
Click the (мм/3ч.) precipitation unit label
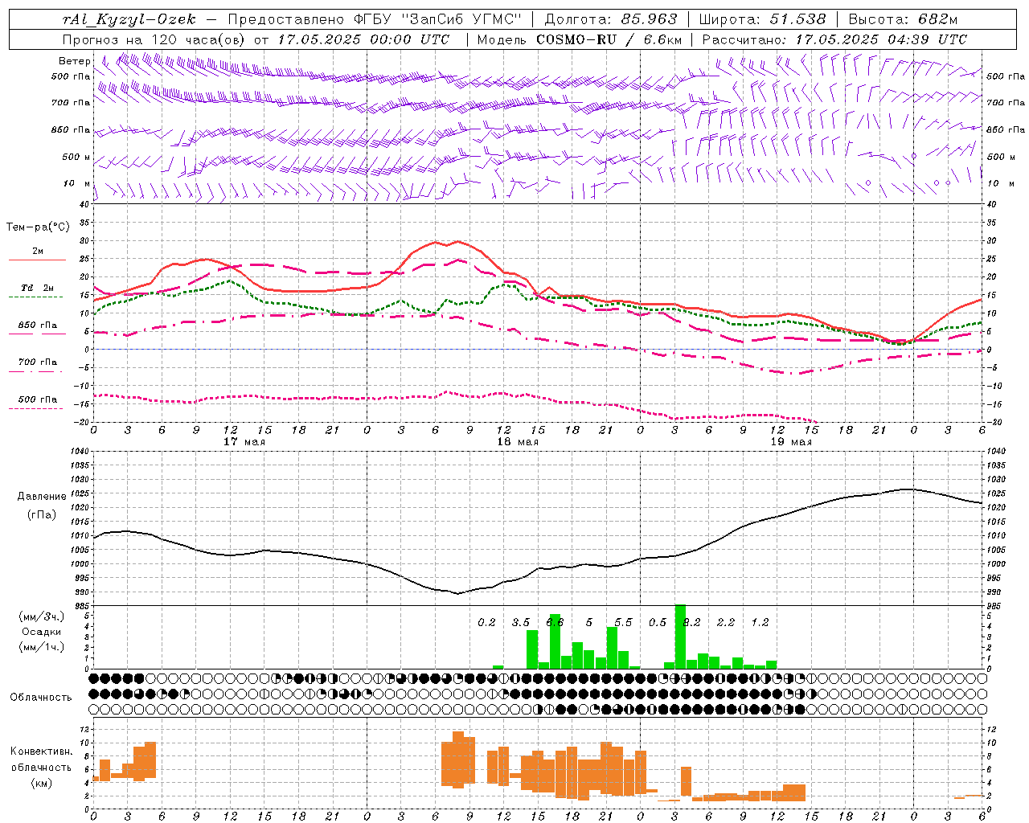(42, 616)
